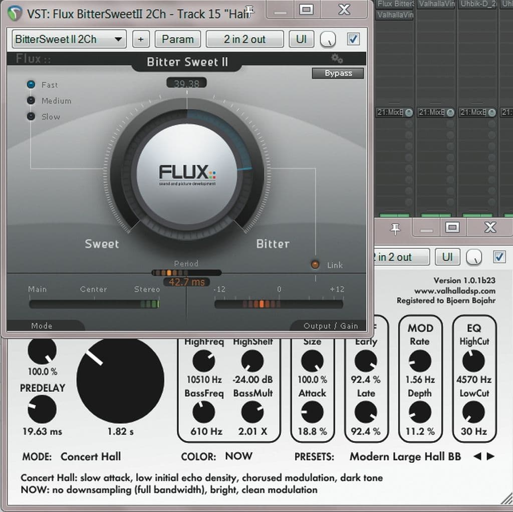Toggle the Valhalla plugin enable checkbox

(x=499, y=257)
